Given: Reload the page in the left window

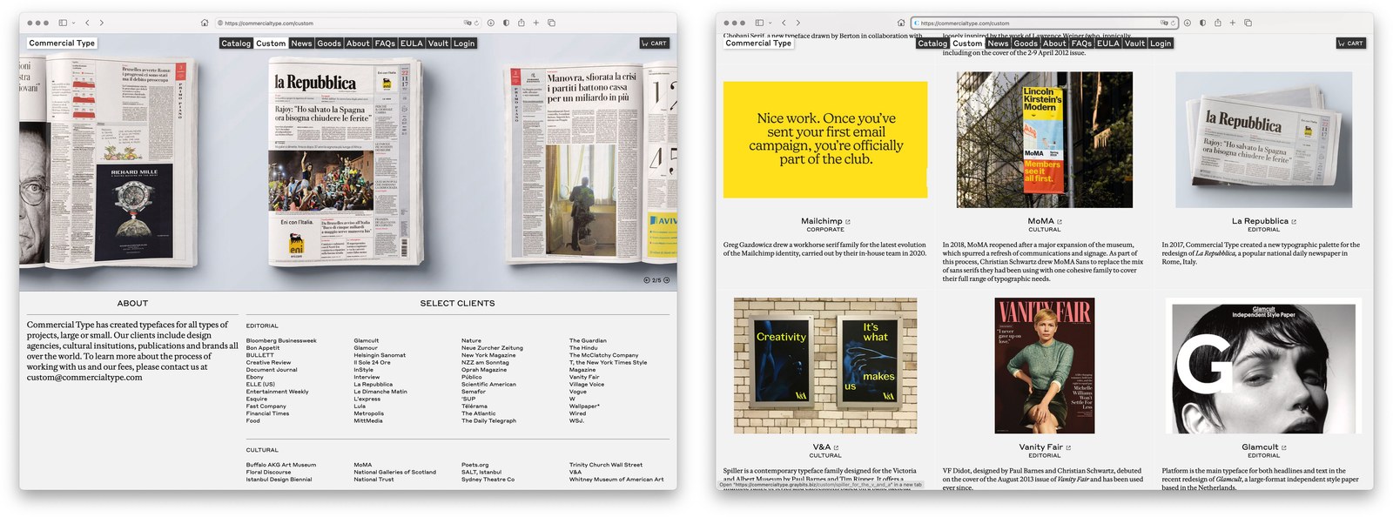Looking at the screenshot, I should (477, 23).
